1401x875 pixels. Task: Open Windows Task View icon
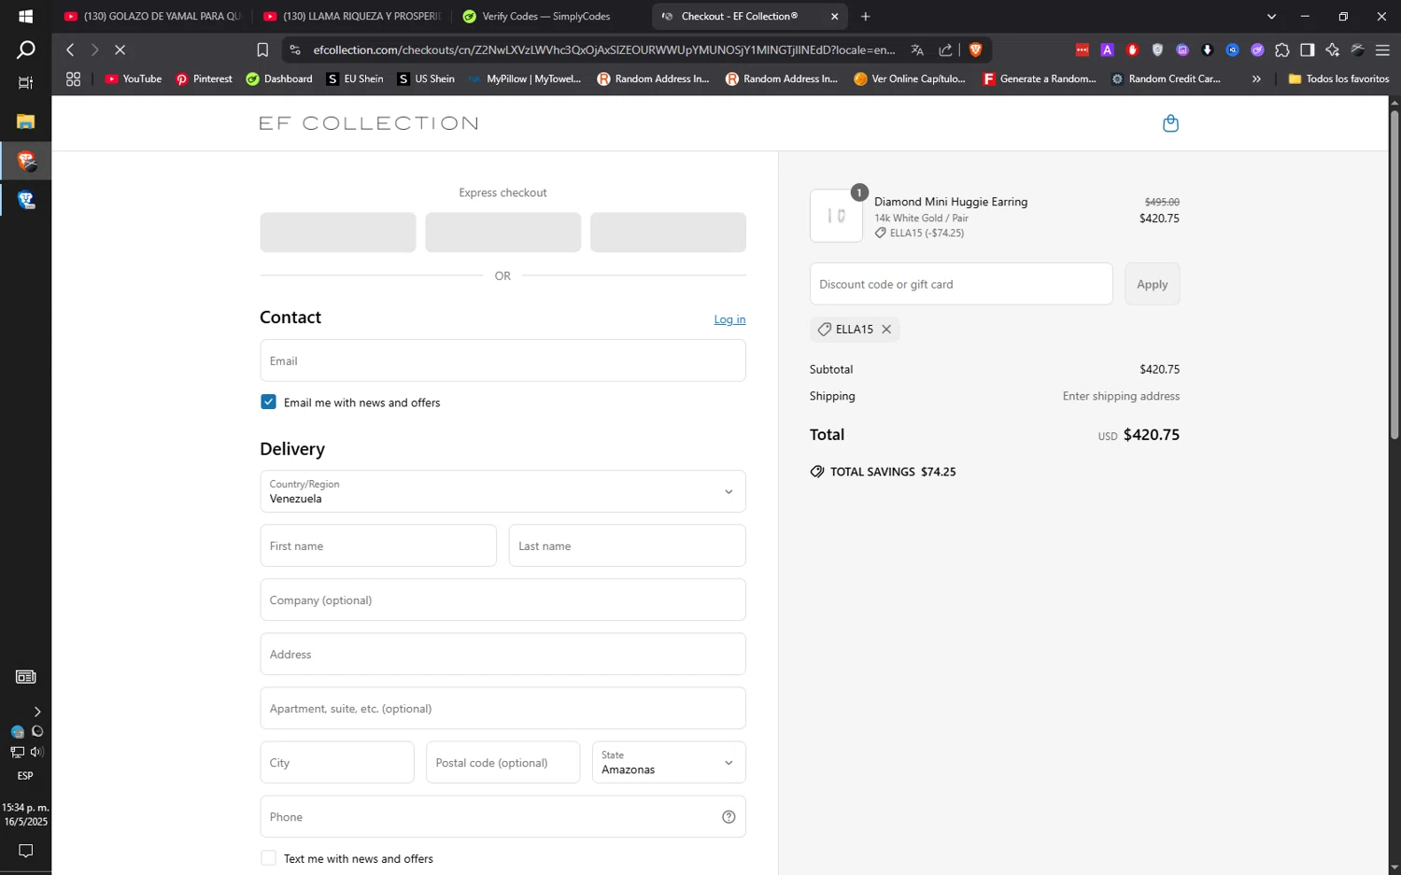tap(25, 82)
